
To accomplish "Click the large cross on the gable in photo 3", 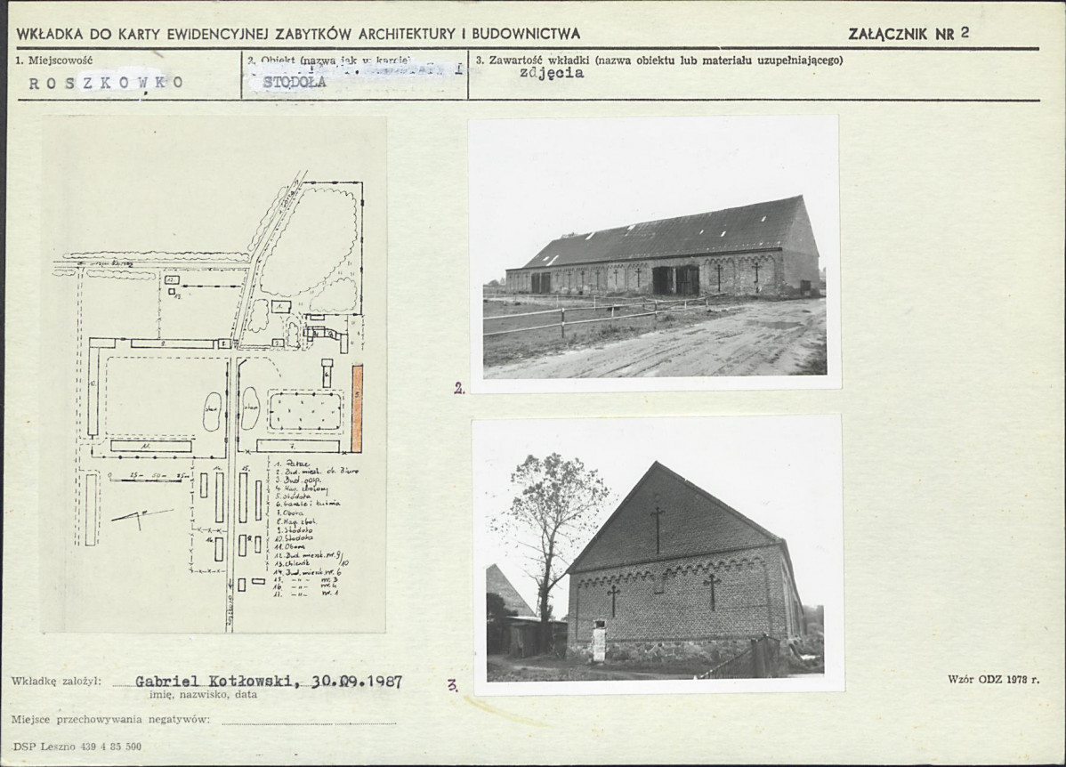I will (658, 529).
